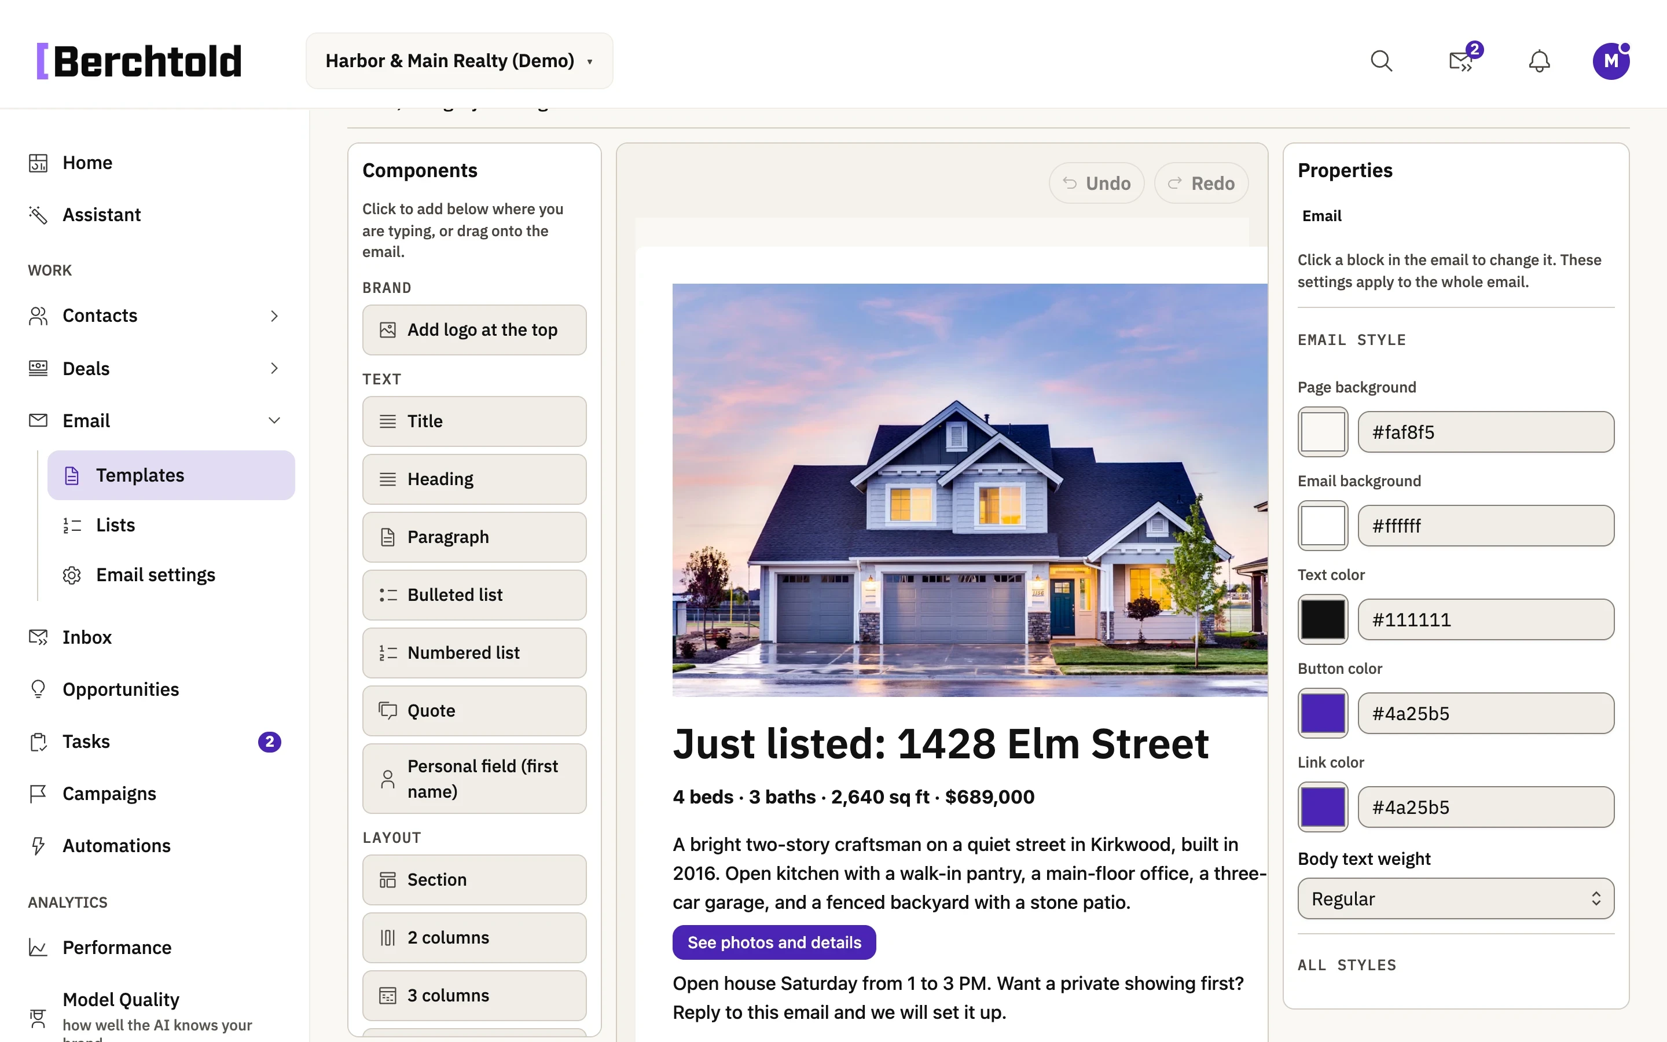Add logo at the top component
Image resolution: width=1667 pixels, height=1042 pixels.
[x=474, y=330]
